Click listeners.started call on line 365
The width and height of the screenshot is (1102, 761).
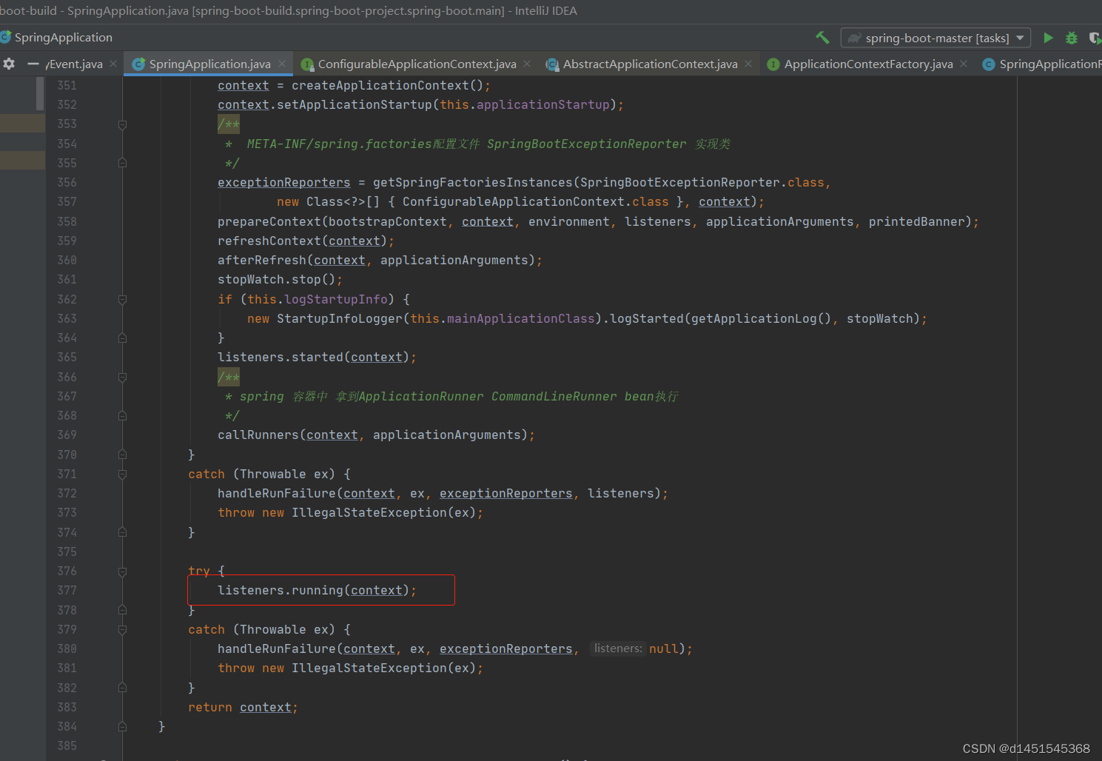click(280, 357)
